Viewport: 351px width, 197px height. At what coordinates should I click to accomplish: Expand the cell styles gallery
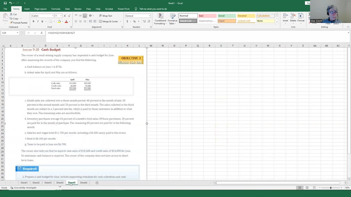click(277, 22)
